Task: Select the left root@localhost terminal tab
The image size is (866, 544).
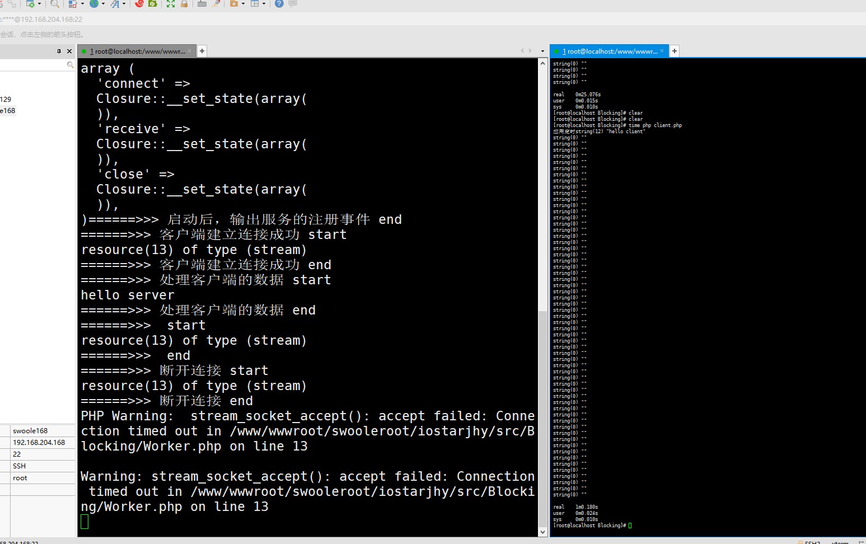Action: 137,51
